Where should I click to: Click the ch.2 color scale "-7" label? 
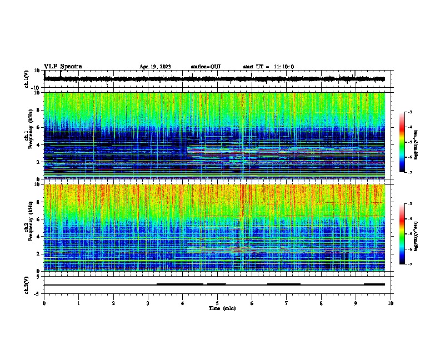[410, 264]
